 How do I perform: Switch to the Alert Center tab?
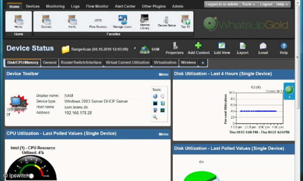coord(125,6)
